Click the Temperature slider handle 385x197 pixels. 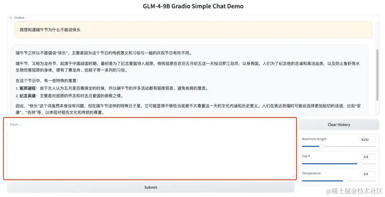[x=345, y=181]
